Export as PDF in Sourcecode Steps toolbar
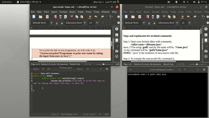209x118 pixels. [55, 17]
